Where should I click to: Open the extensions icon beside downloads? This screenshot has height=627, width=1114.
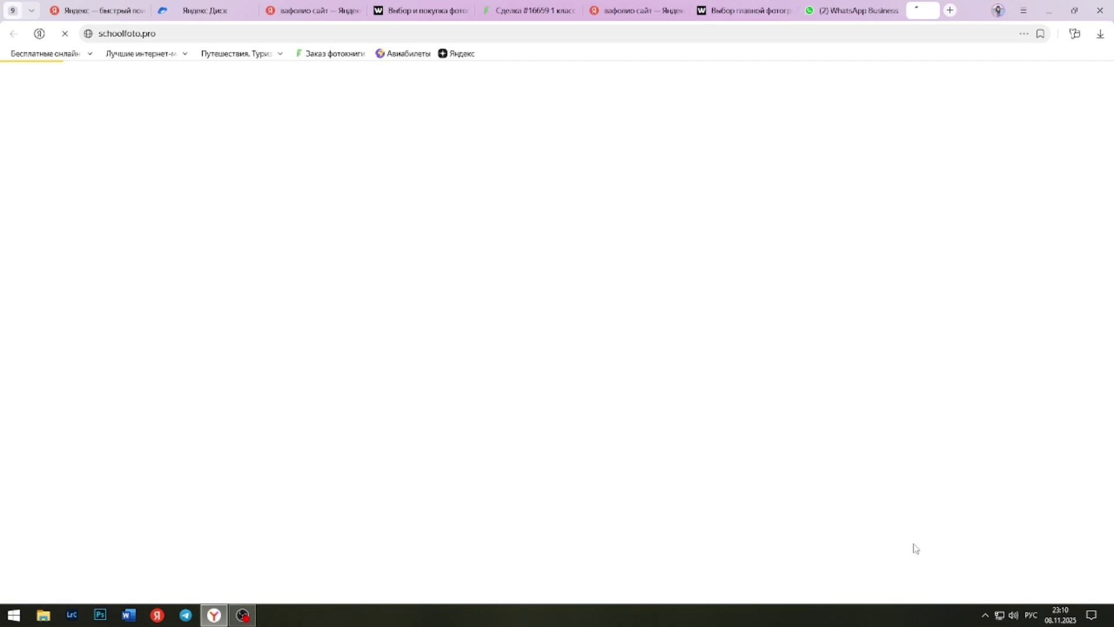click(1075, 34)
